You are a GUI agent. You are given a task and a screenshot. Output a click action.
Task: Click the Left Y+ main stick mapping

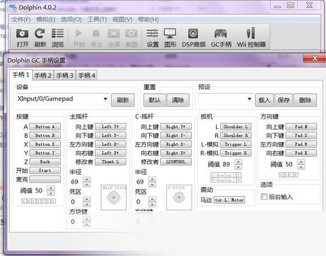(111, 127)
